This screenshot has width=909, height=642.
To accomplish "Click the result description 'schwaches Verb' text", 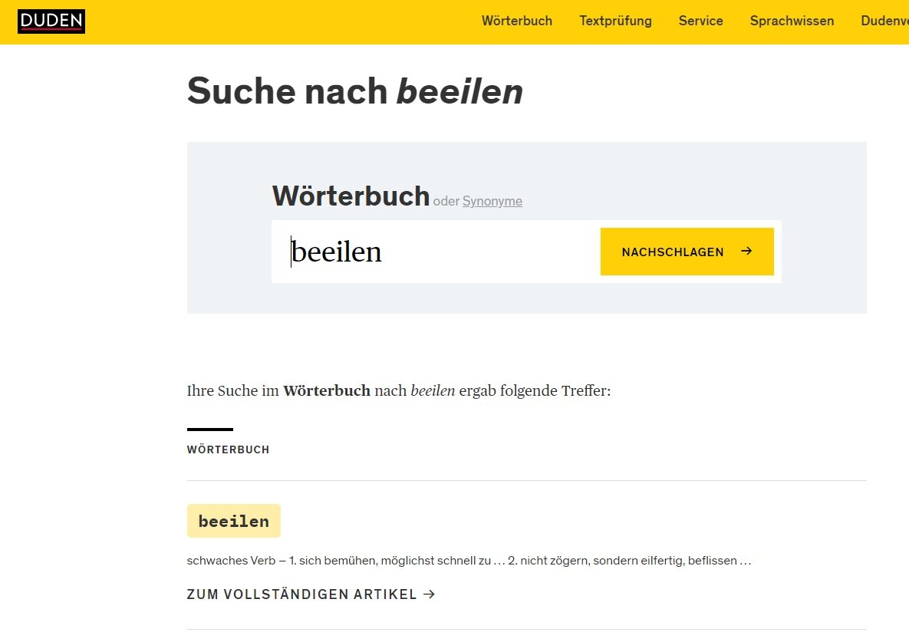I will (x=469, y=560).
